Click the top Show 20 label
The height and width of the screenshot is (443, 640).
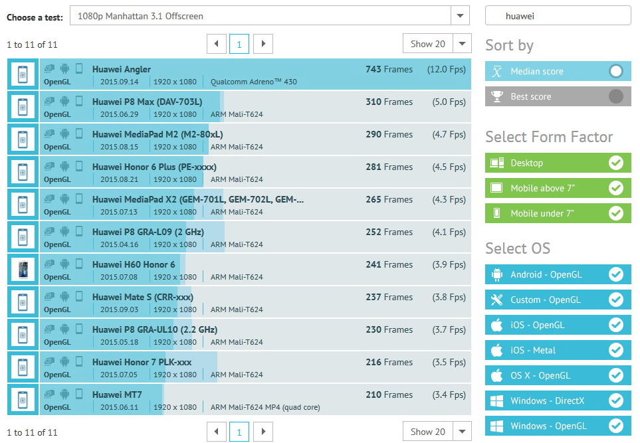pos(428,44)
